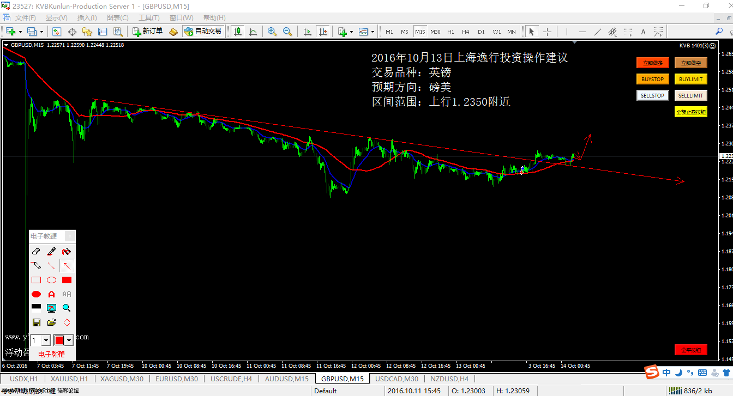Open the Strategy Tester icon
This screenshot has height=396, width=733.
(118, 32)
